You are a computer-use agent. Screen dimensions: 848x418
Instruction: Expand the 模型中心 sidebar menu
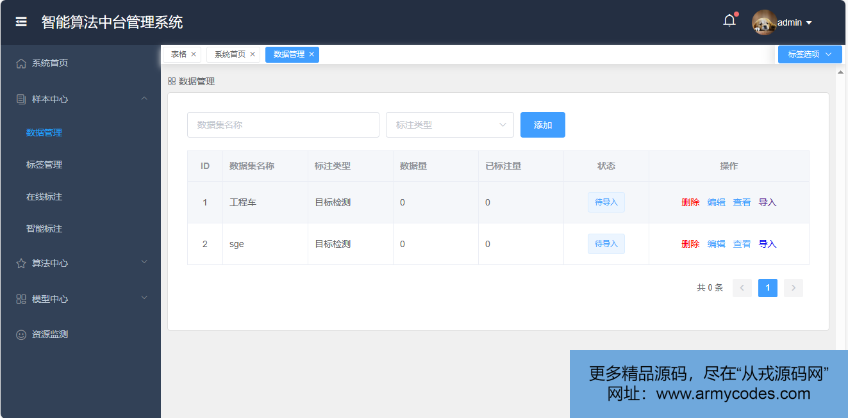click(80, 299)
